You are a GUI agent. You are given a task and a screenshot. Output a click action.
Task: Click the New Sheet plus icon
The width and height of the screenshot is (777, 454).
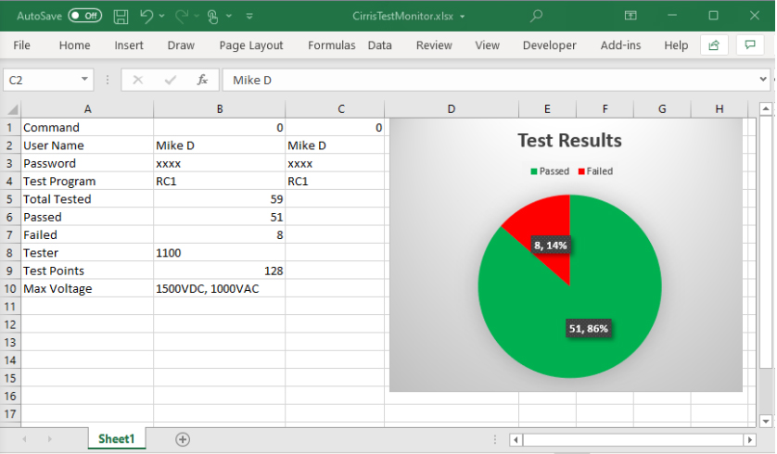[183, 439]
